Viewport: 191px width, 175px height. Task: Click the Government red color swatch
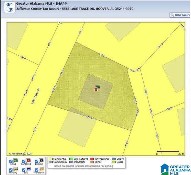point(92,159)
